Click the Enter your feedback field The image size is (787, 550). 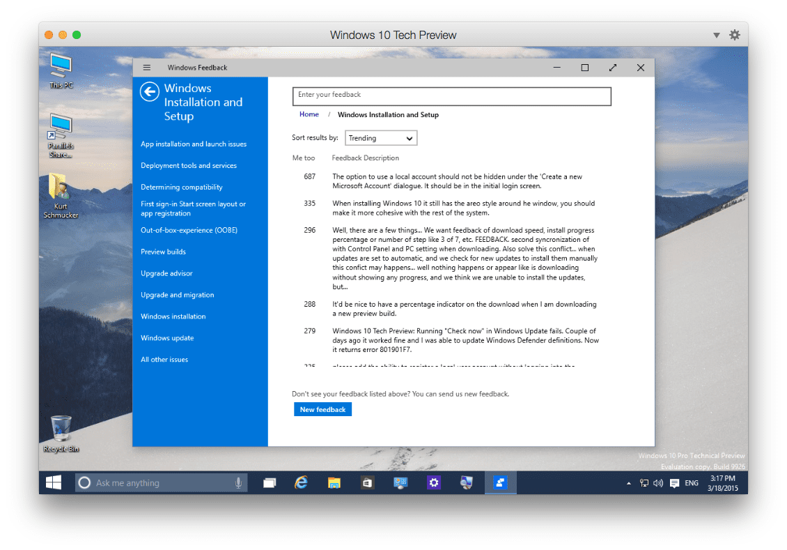coord(452,96)
